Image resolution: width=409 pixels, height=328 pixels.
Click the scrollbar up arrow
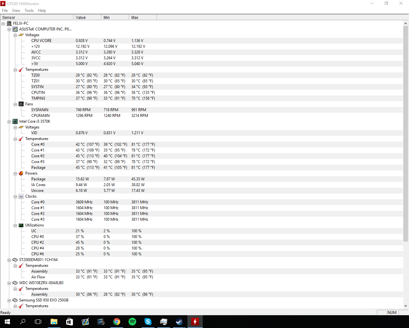[x=406, y=23]
